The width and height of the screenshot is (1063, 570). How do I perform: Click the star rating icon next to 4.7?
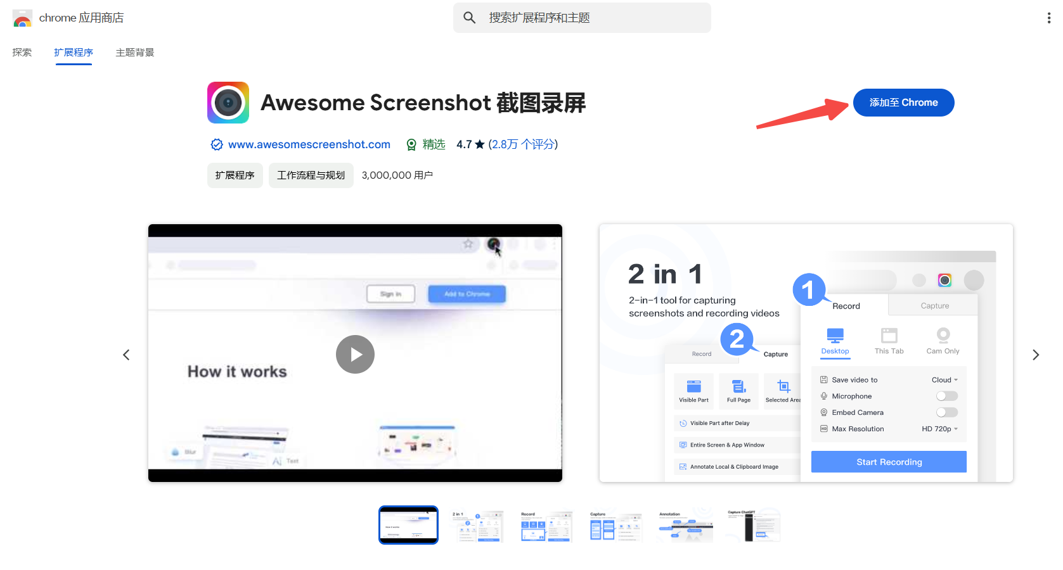click(480, 144)
